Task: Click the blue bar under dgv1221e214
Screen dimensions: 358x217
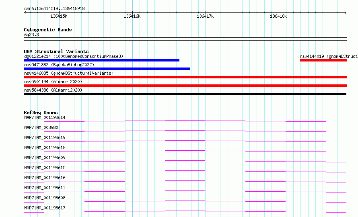Action: [x=102, y=60]
